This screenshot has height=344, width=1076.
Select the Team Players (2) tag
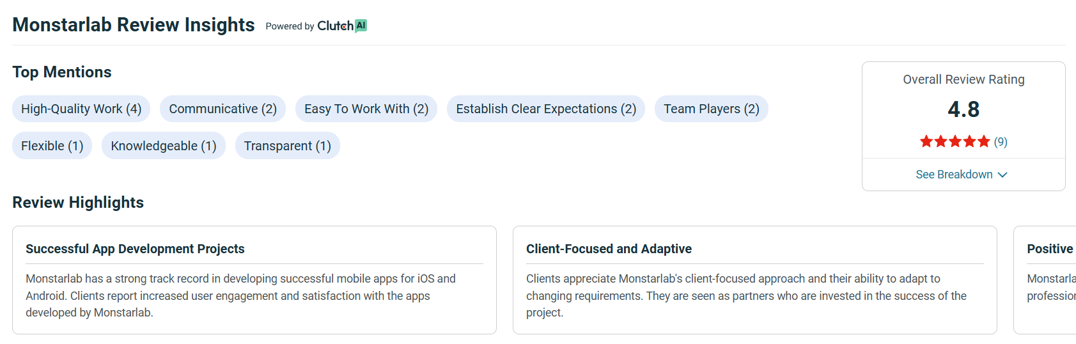pos(712,109)
